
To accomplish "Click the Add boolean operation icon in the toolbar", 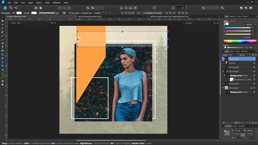I will (x=204, y=8).
